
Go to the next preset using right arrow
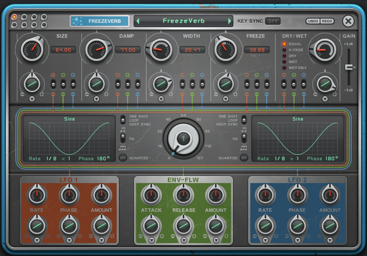(x=229, y=21)
